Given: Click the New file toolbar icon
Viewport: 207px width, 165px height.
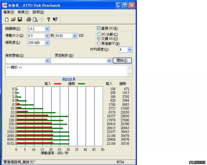Looking at the screenshot, I should click(x=7, y=19).
